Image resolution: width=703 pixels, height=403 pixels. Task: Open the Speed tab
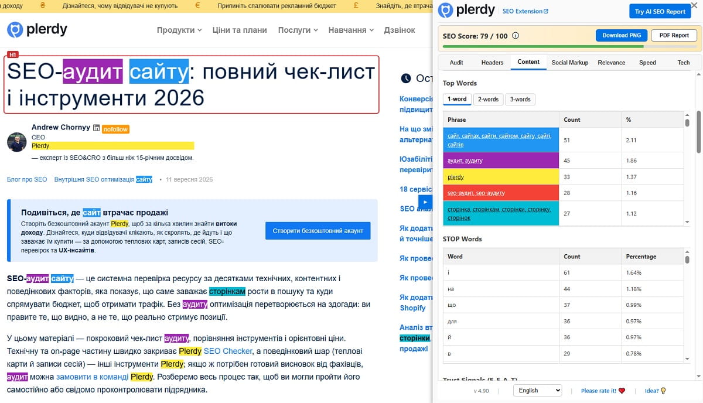coord(647,62)
